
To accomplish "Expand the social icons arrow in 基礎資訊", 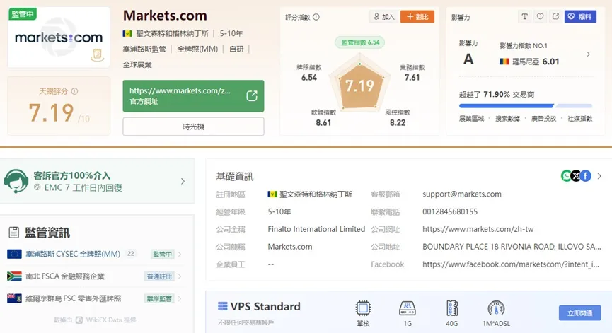I will (599, 176).
